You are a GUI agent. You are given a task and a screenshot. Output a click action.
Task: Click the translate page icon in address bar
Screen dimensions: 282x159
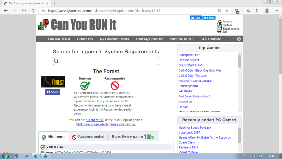click(x=219, y=11)
